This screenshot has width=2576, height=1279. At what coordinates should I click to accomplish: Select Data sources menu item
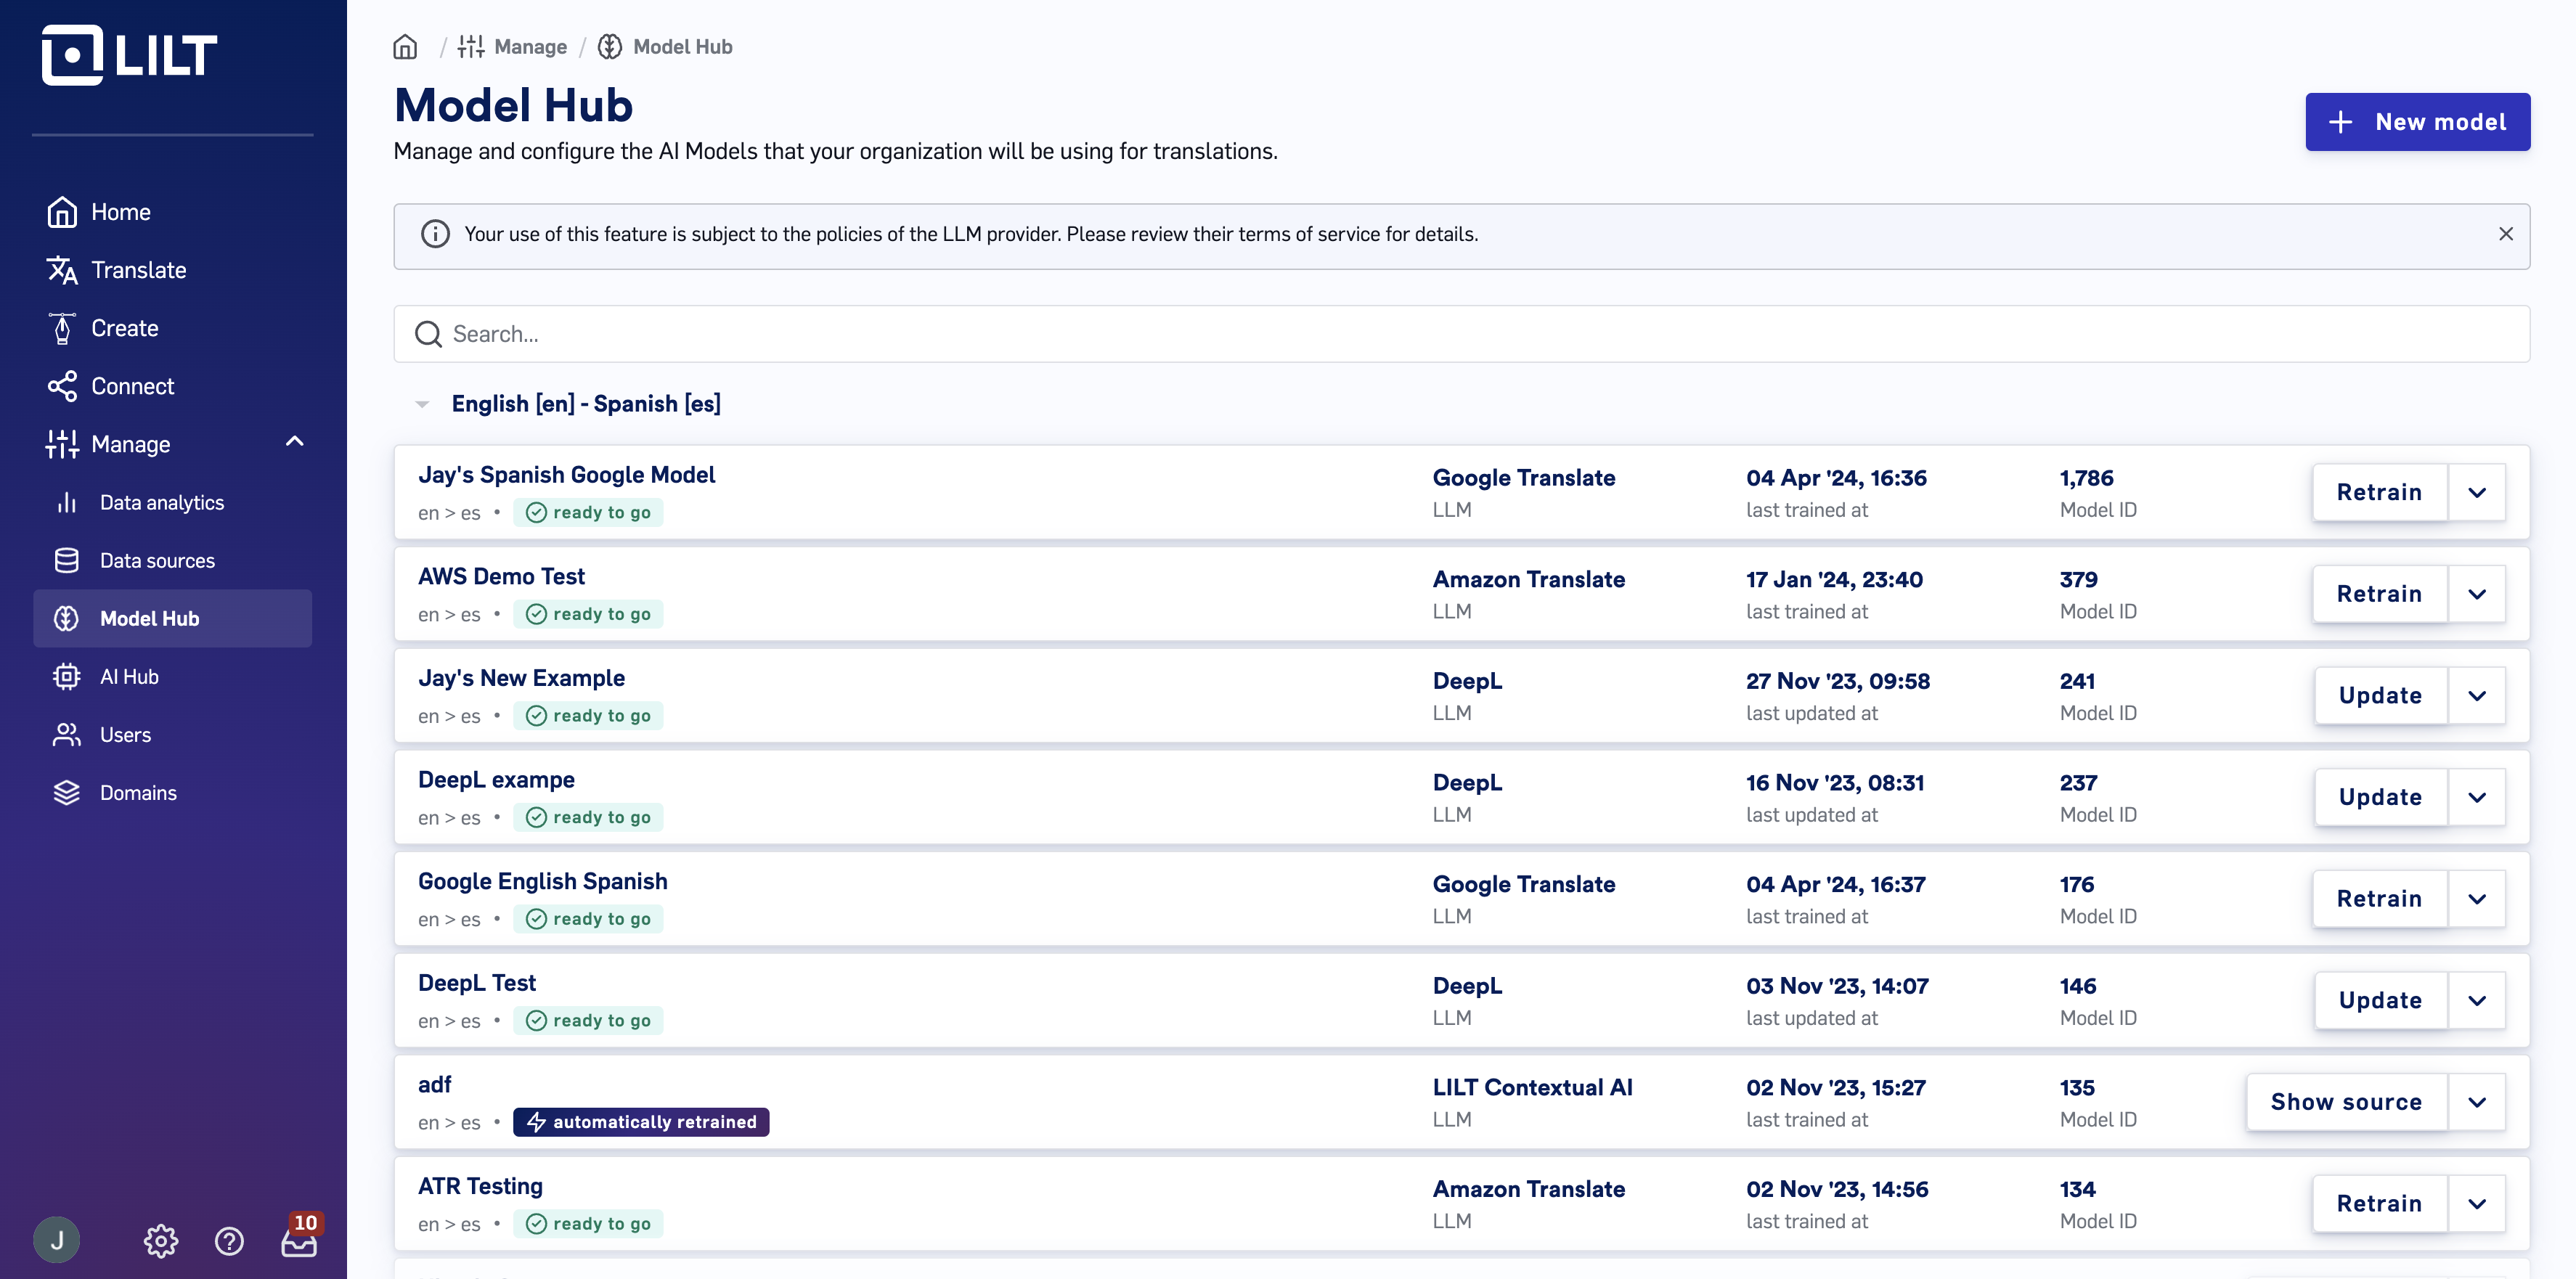[172, 561]
